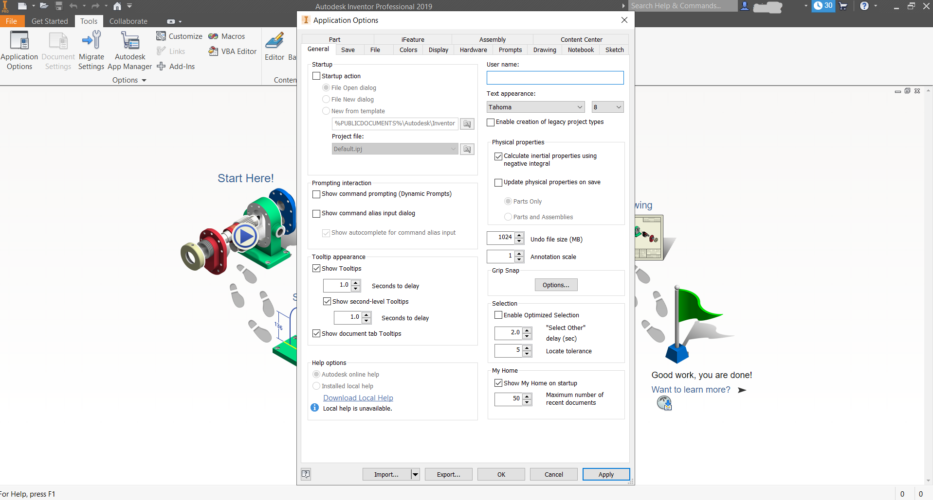Open the Hardware tab
933x500 pixels.
473,50
